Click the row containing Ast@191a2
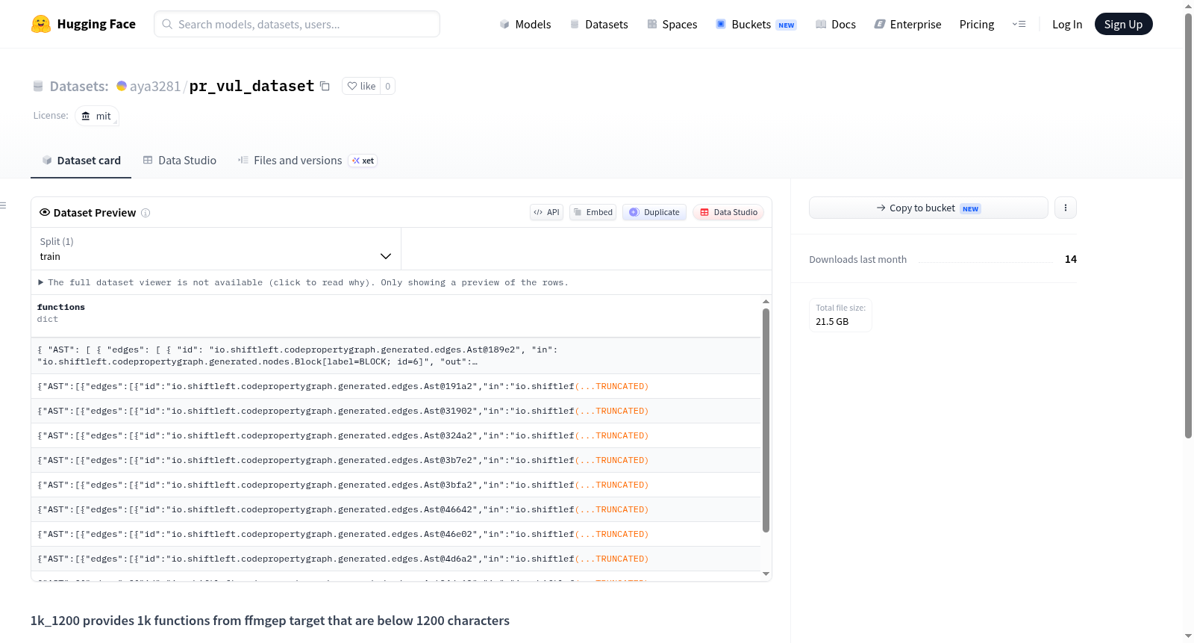 [x=396, y=386]
